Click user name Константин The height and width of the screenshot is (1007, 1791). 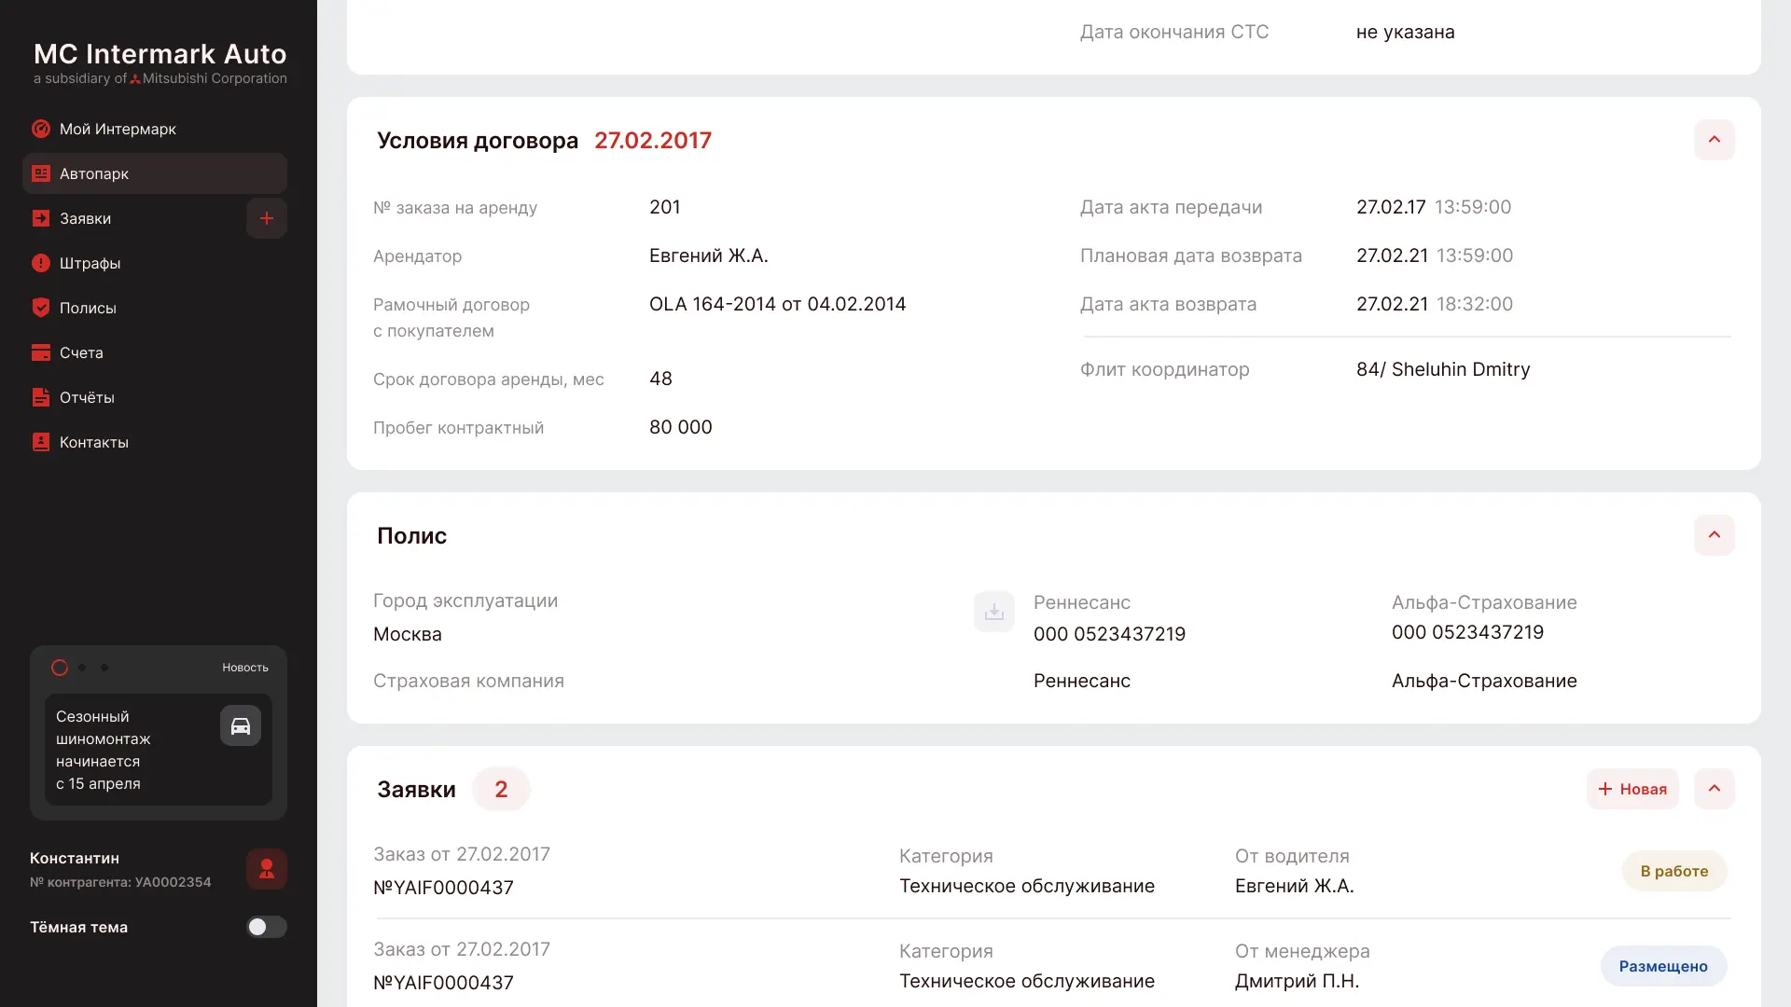(75, 858)
